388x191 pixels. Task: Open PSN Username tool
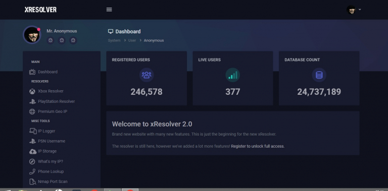tap(52, 141)
